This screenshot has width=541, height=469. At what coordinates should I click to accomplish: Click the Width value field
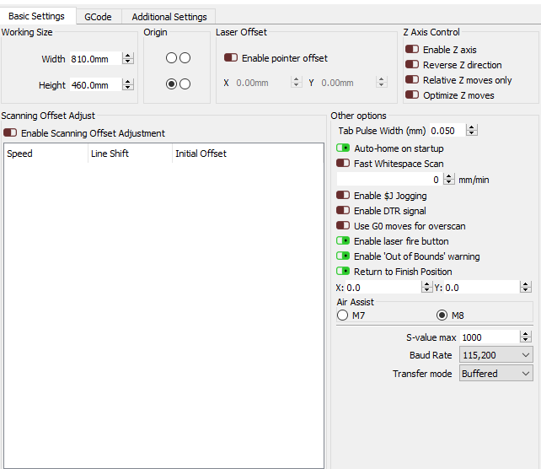pyautogui.click(x=95, y=59)
